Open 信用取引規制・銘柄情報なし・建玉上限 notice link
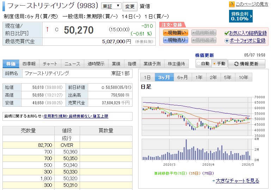 click(76, 116)
